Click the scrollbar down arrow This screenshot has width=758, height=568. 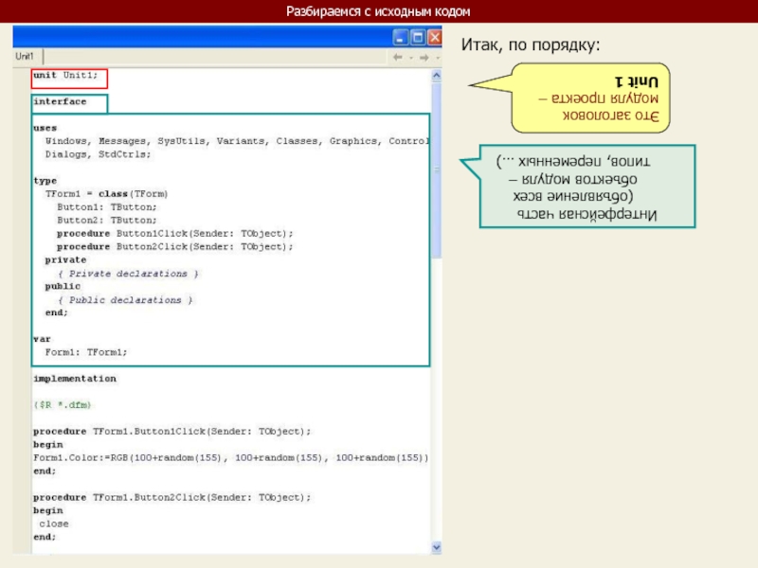(436, 547)
